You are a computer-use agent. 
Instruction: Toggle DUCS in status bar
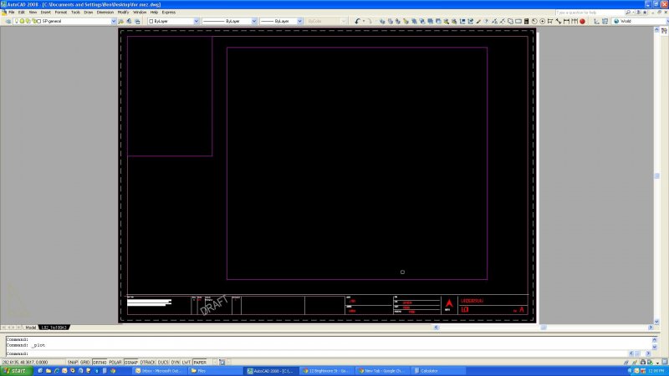tap(163, 362)
